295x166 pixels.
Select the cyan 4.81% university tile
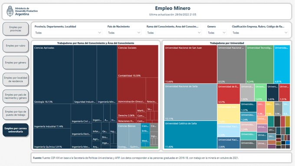coord(282,64)
